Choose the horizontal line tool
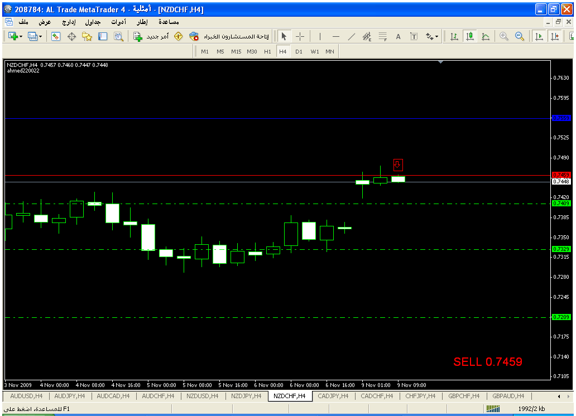576x416 pixels. click(335, 36)
